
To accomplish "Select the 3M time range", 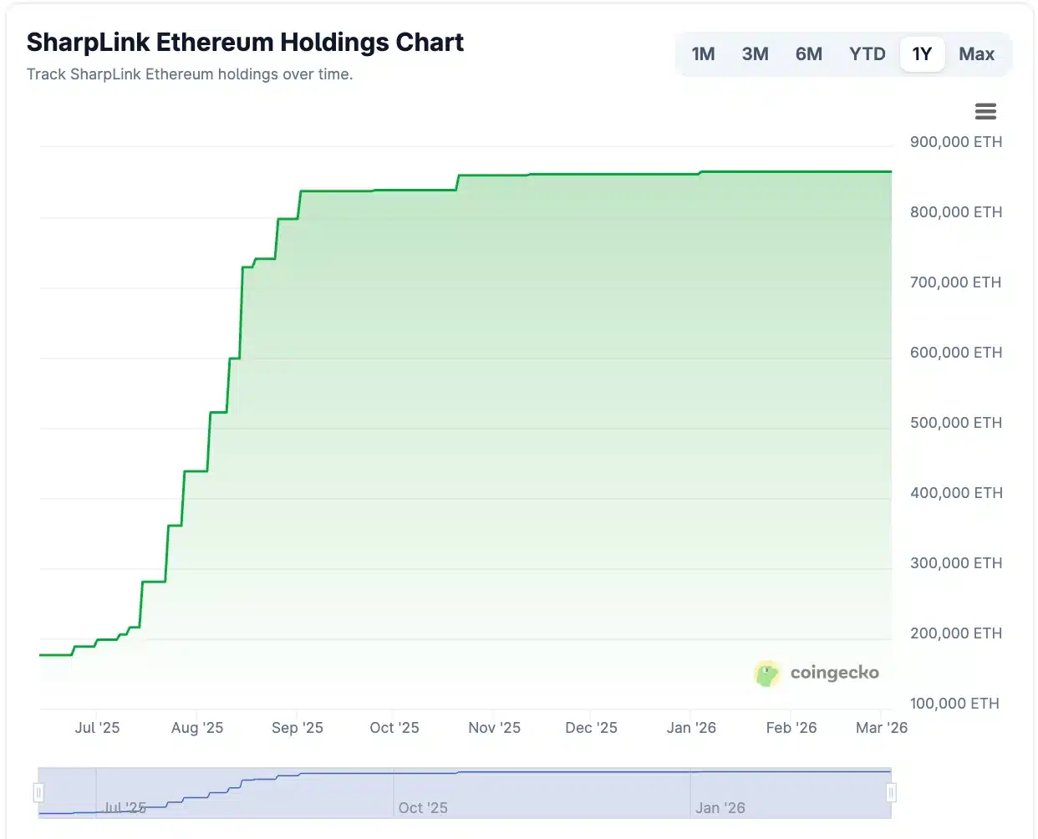I will 755,53.
